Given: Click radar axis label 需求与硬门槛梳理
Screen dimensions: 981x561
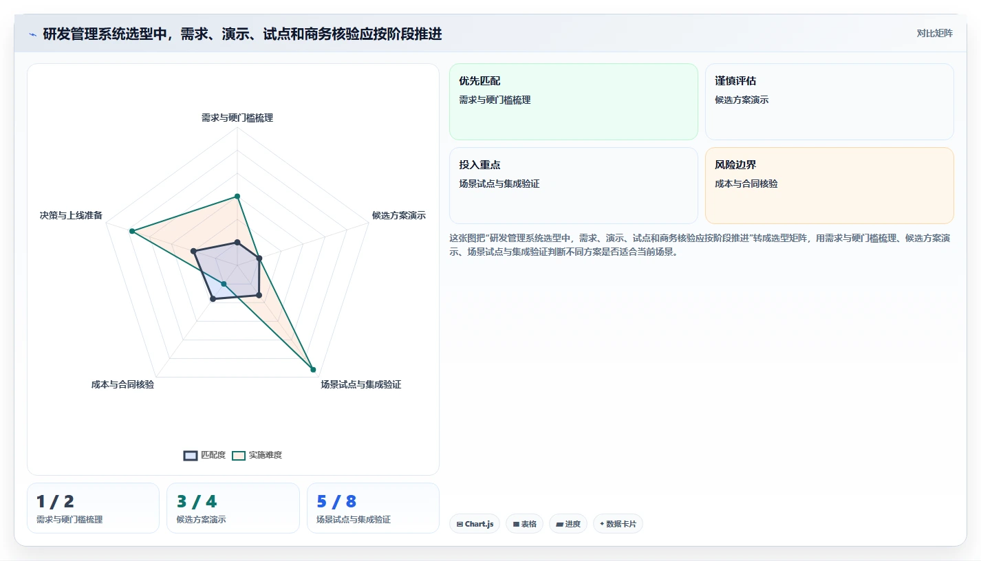Looking at the screenshot, I should (237, 118).
